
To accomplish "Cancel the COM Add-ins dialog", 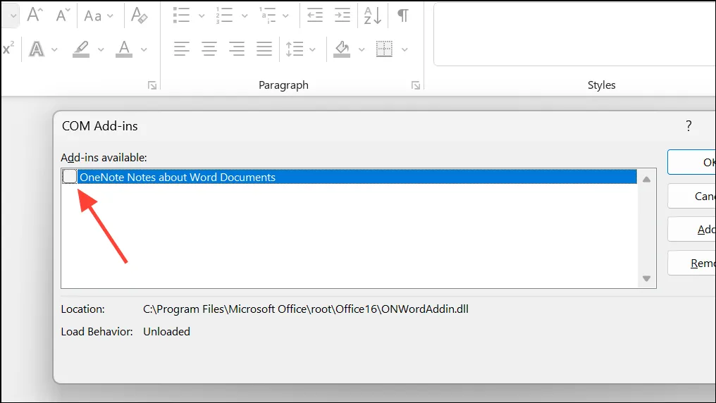I will pos(691,197).
